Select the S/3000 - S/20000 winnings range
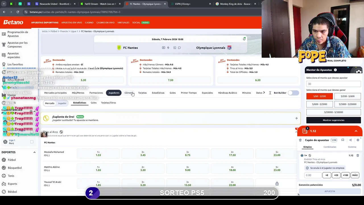 tap(348, 104)
